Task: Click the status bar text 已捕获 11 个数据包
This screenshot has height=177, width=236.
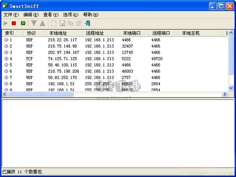Action: (22, 172)
